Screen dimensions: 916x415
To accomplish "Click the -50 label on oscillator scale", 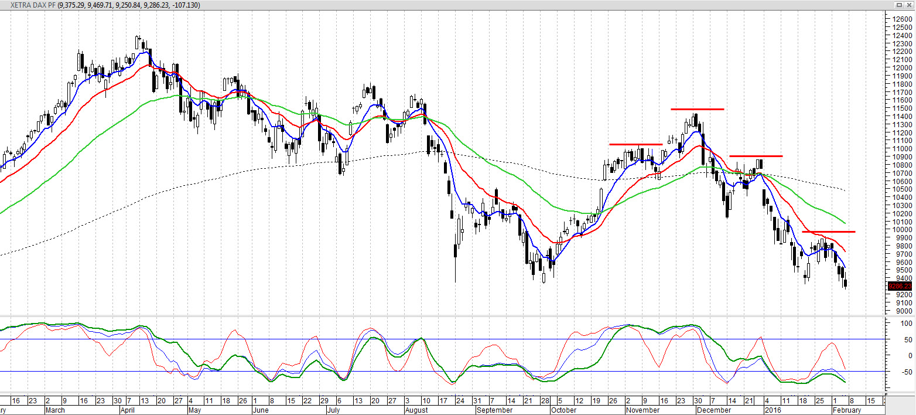I will [x=907, y=372].
